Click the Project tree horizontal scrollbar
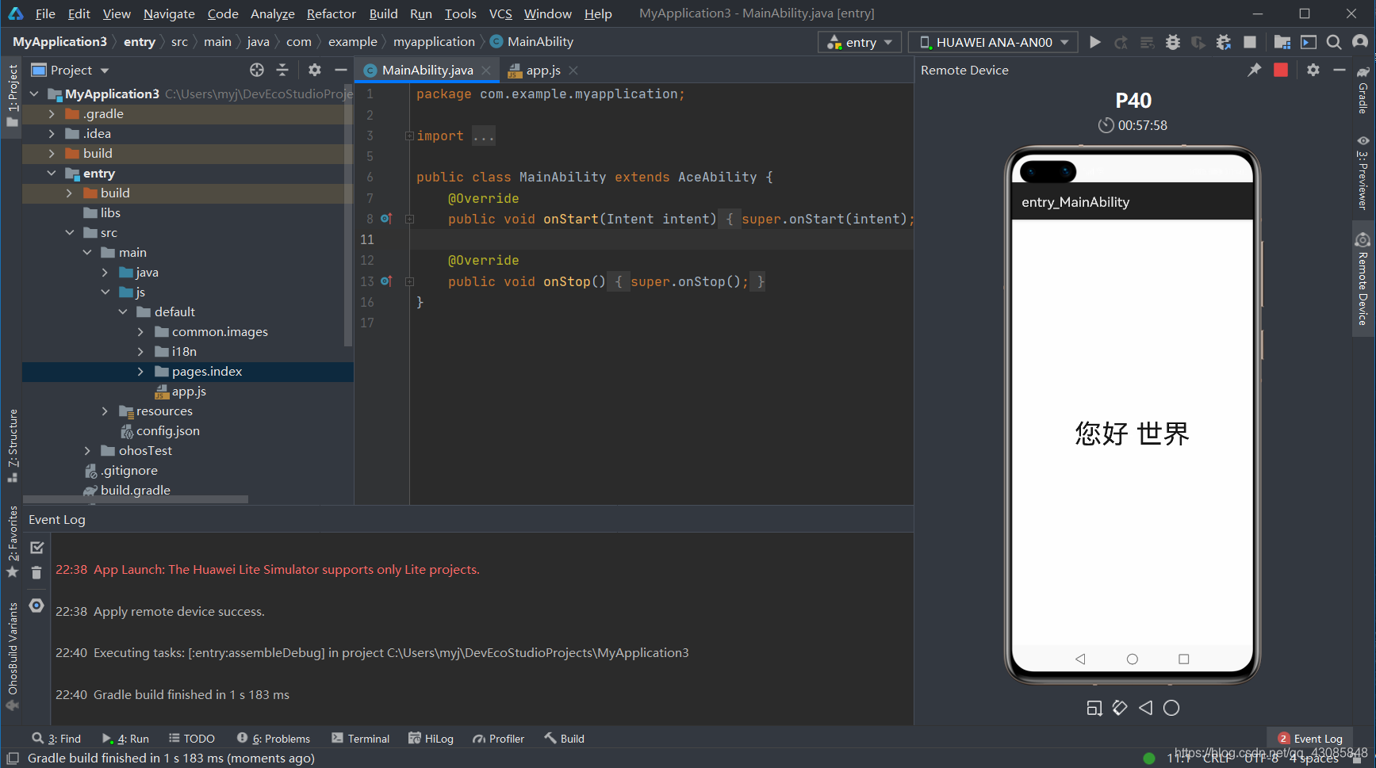 click(135, 499)
